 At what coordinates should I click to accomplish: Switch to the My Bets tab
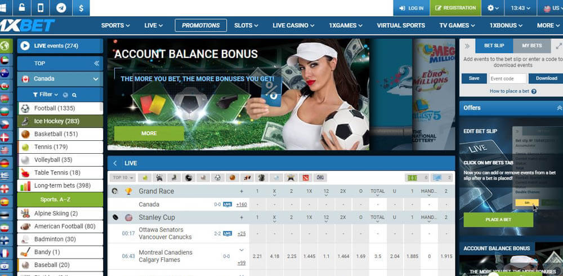(531, 45)
